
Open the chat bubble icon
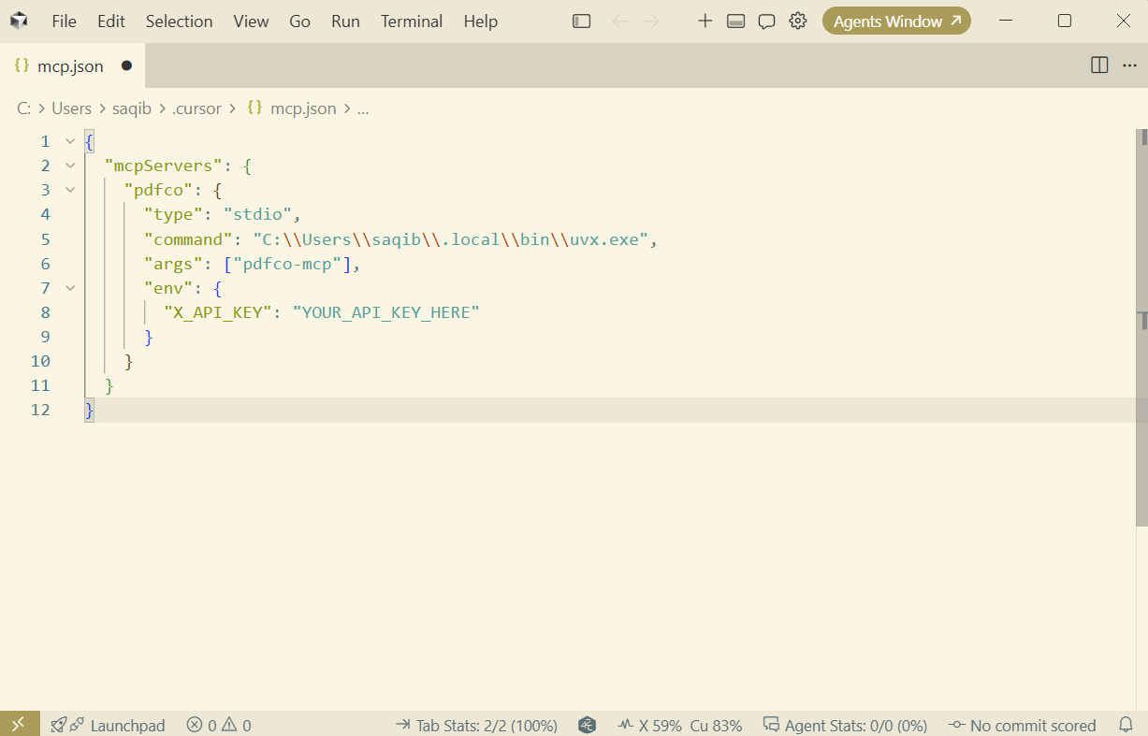pyautogui.click(x=767, y=21)
